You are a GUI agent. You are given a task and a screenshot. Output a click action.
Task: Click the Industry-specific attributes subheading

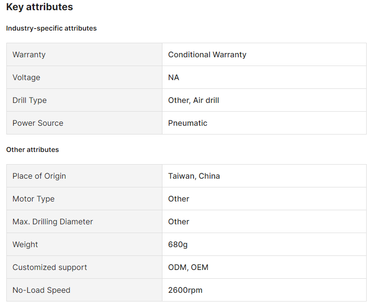point(51,28)
